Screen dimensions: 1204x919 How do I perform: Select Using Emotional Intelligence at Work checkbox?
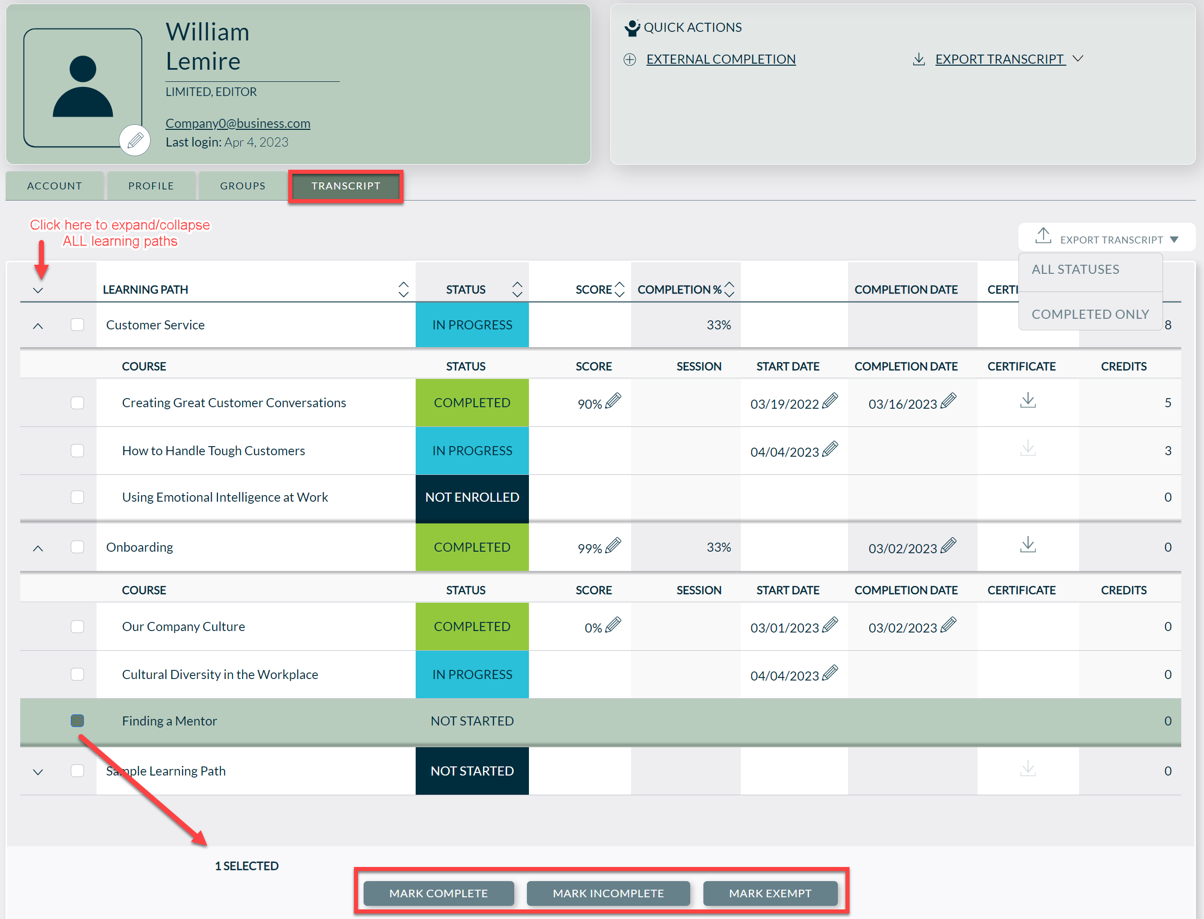pyautogui.click(x=77, y=497)
